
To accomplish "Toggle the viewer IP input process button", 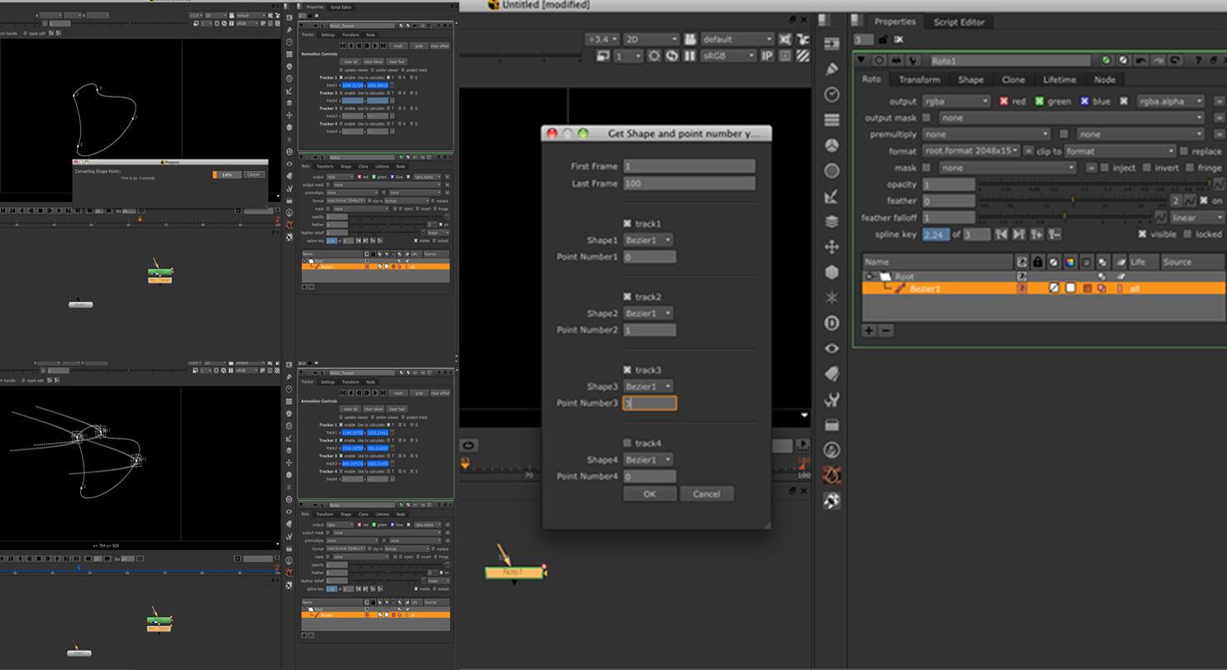I will coord(767,56).
